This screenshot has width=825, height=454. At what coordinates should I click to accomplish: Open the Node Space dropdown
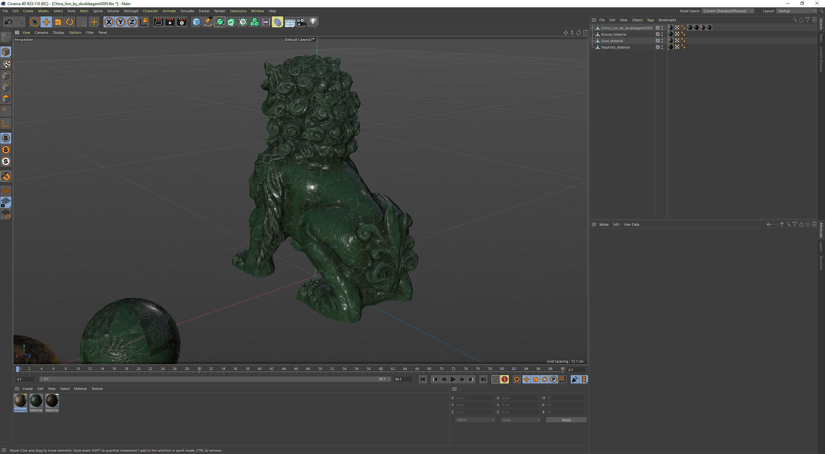coord(728,11)
